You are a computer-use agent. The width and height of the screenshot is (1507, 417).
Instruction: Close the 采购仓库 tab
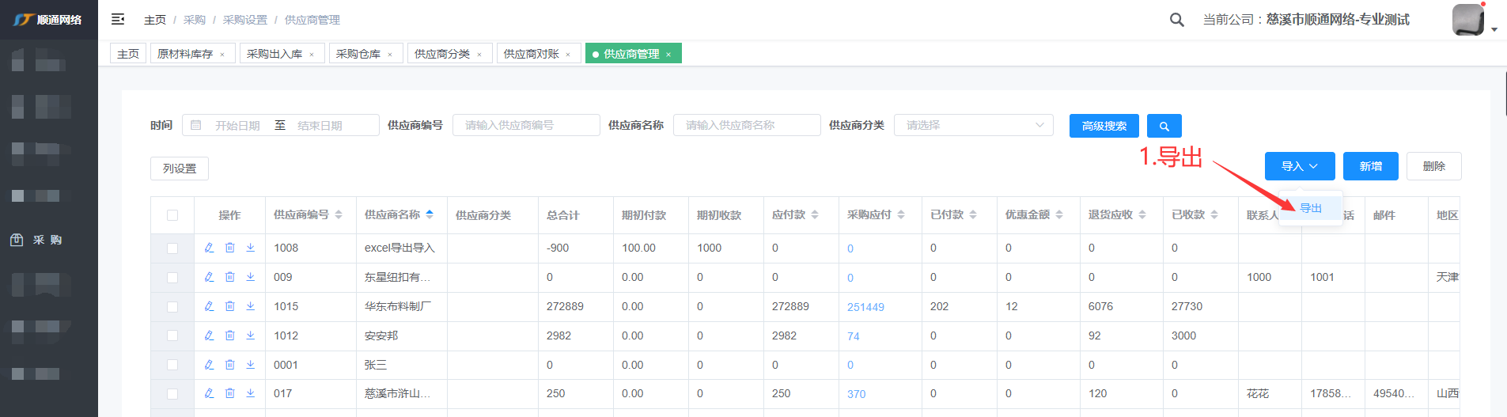tap(390, 55)
